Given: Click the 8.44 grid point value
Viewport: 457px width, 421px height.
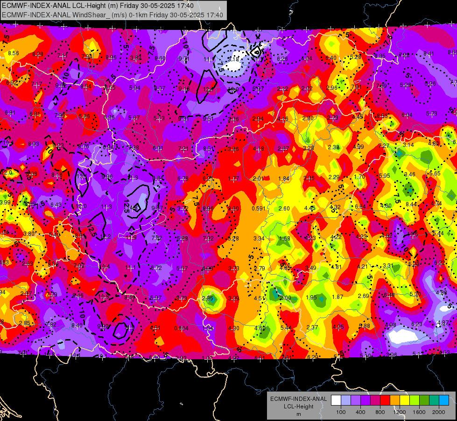Looking at the screenshot, I should 411,204.
